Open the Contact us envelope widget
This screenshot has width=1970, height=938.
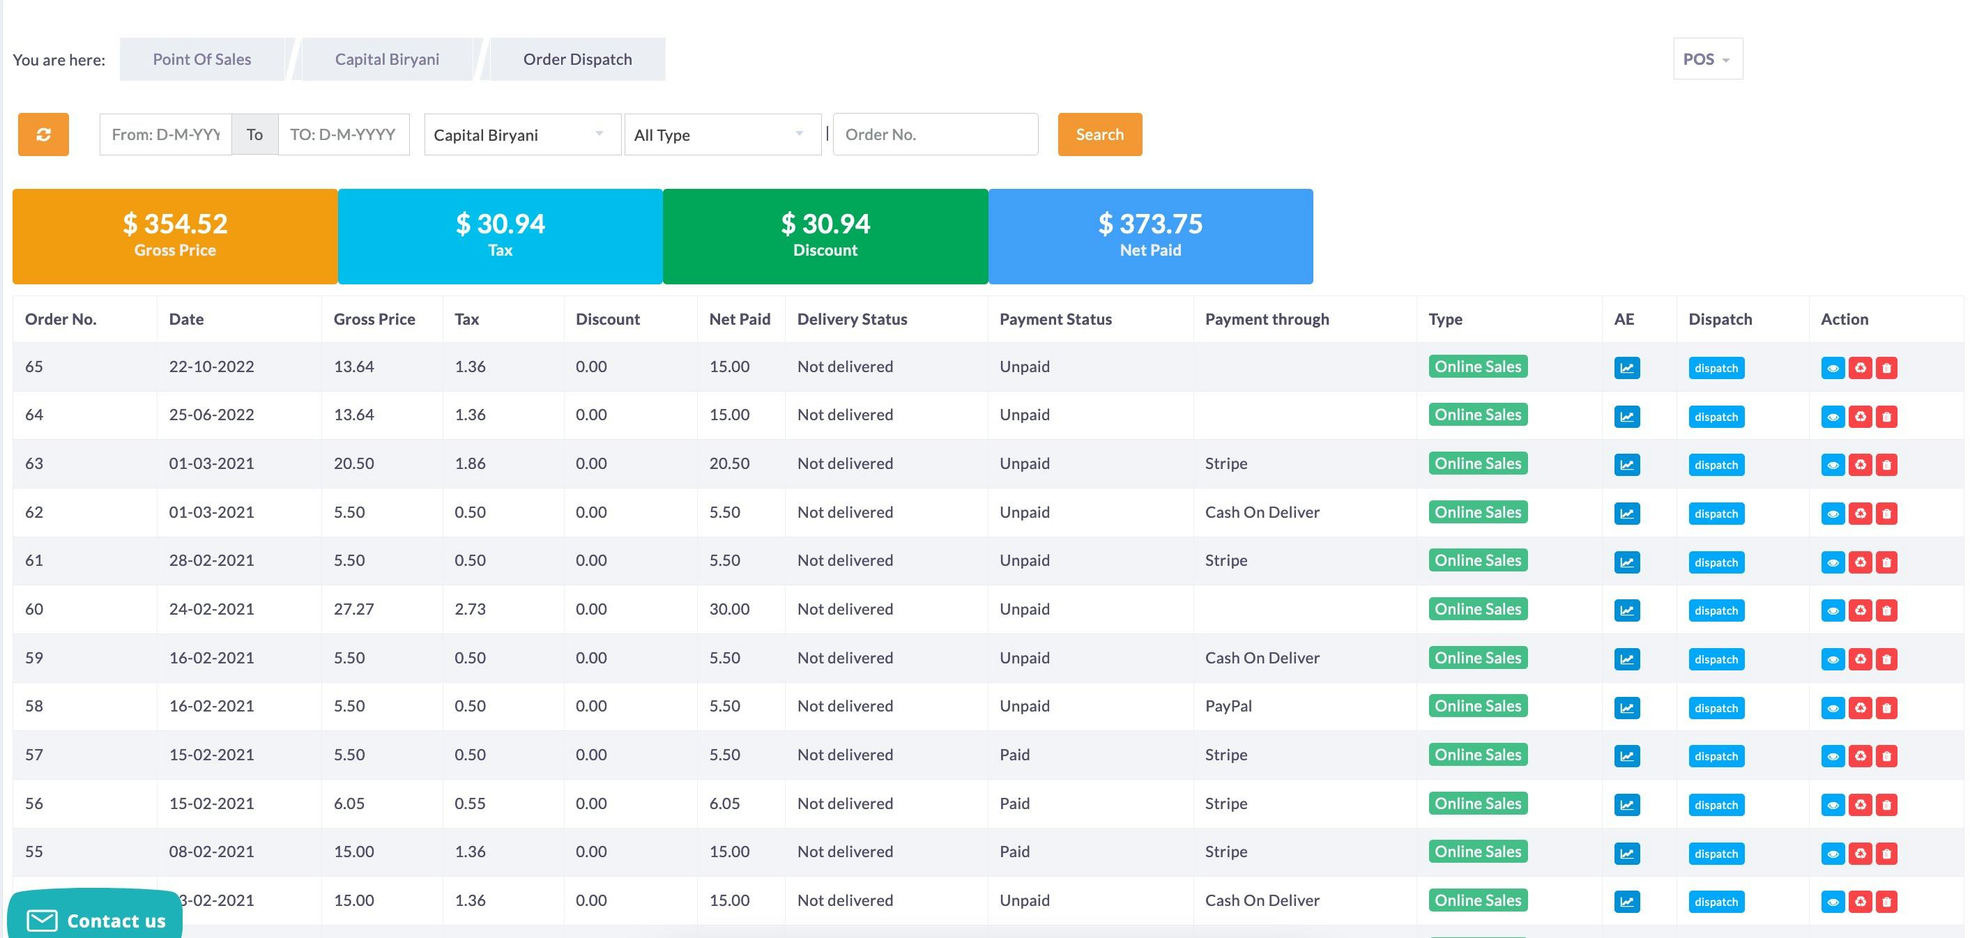tap(95, 920)
